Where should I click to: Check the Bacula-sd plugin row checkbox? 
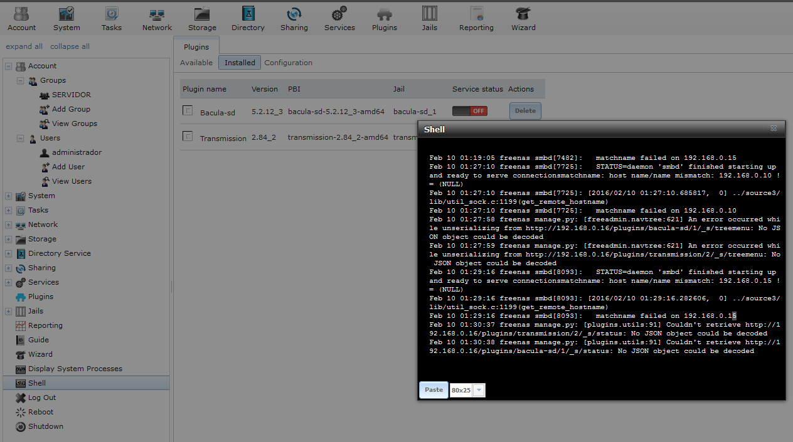pyautogui.click(x=187, y=110)
